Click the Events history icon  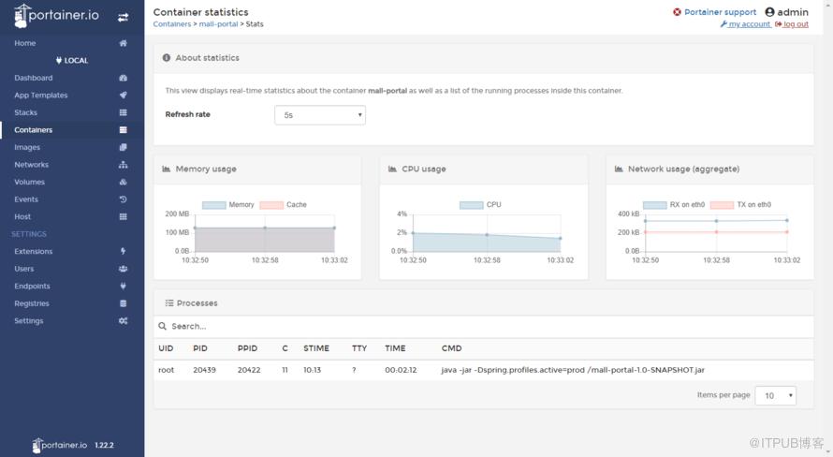tap(124, 199)
